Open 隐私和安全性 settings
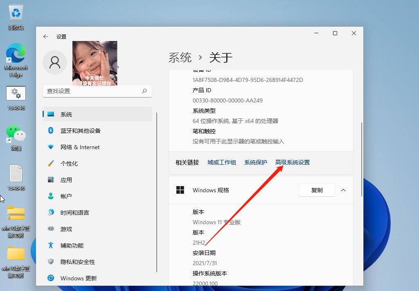 tap(97, 262)
